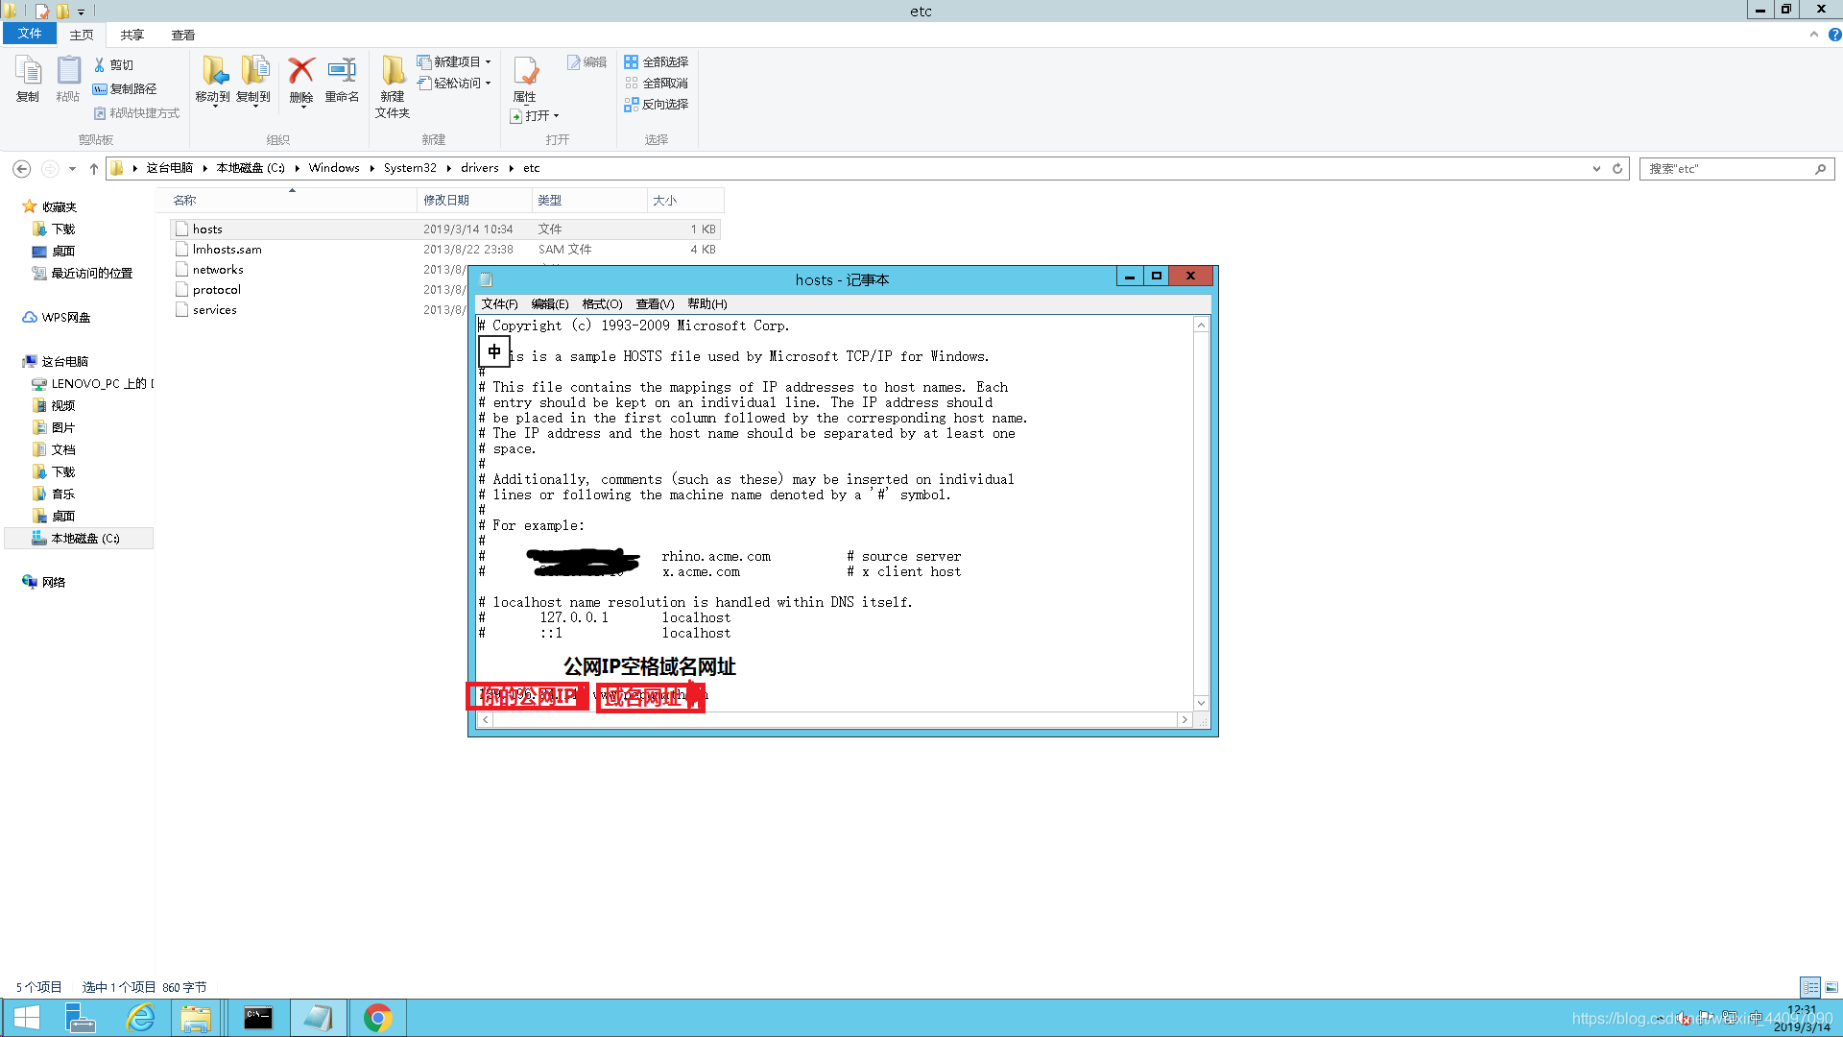This screenshot has height=1037, width=1843.
Task: Open Notepad's Format (格式) menu
Action: (602, 303)
